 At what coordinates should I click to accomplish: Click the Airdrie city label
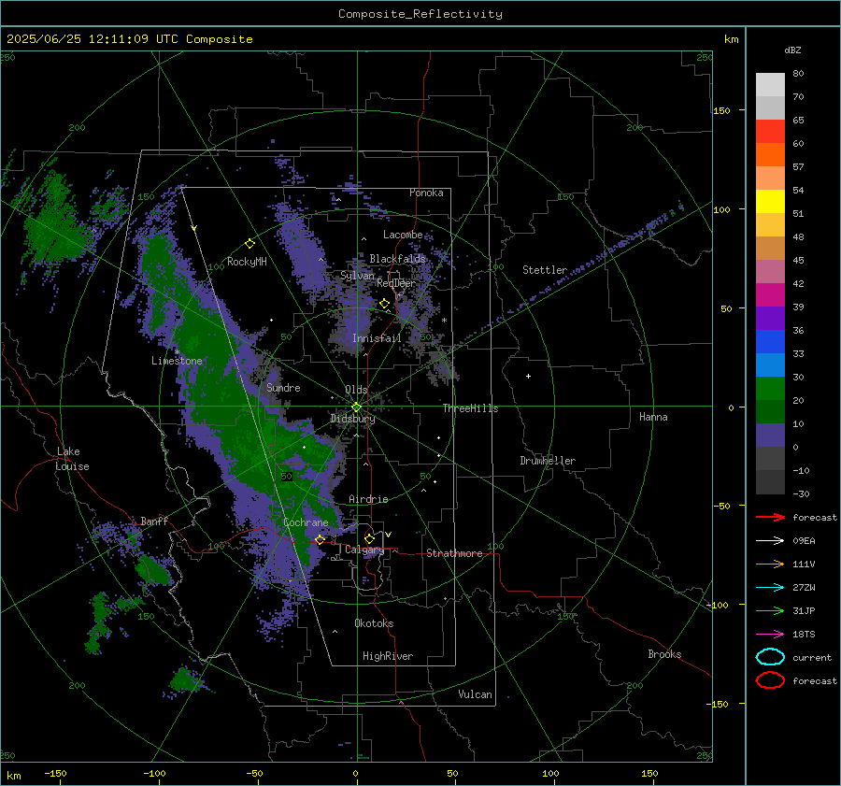click(368, 499)
